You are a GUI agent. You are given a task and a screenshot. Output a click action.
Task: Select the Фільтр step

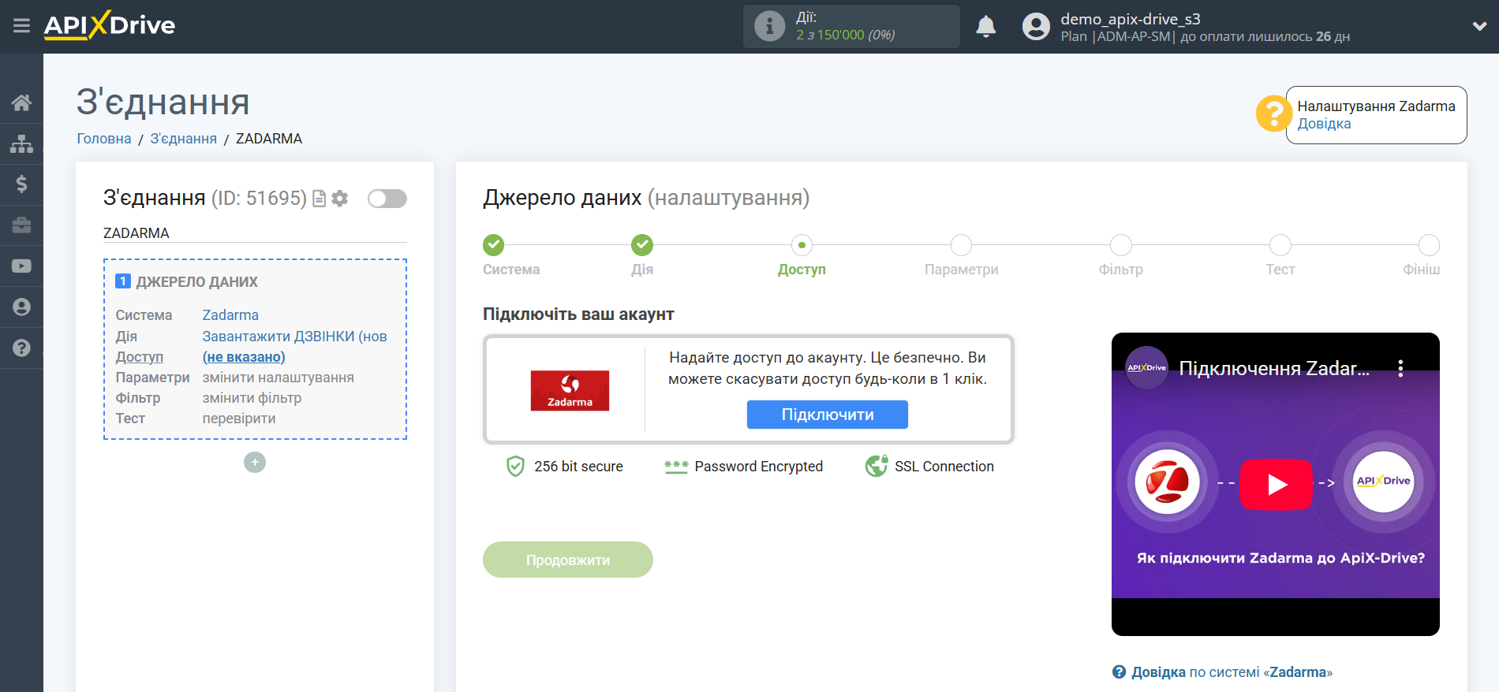point(1121,245)
